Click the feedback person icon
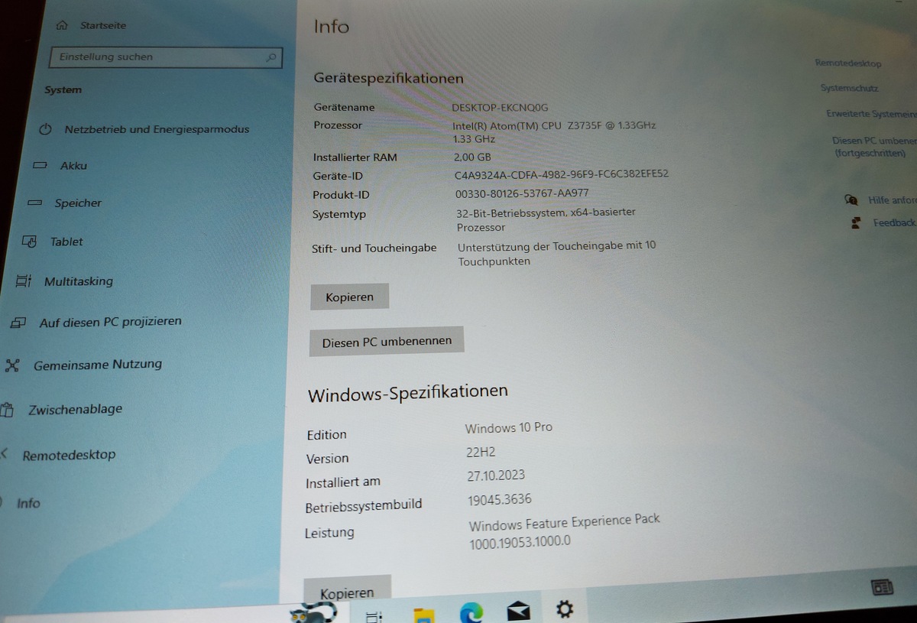This screenshot has height=623, width=917. click(x=857, y=223)
